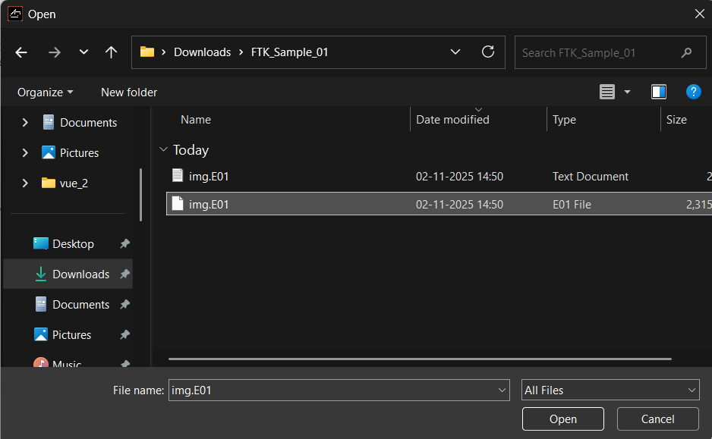This screenshot has height=439, width=712.
Task: Expand the Documents tree node
Action: (25, 122)
